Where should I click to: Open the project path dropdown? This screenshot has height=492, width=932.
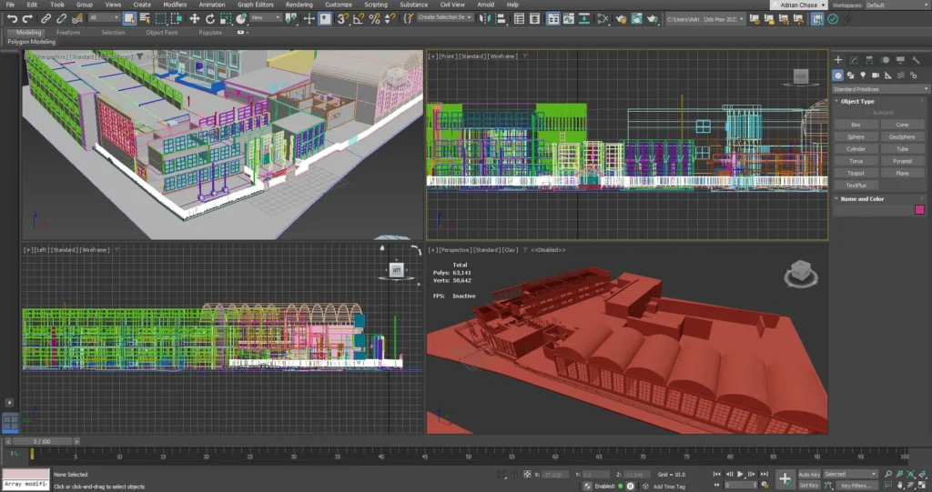(x=704, y=19)
